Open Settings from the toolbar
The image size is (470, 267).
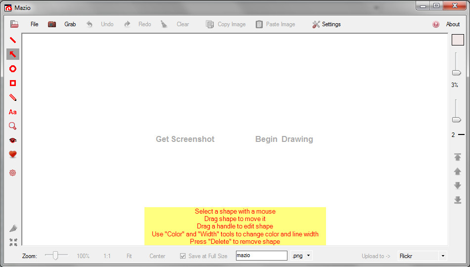coord(331,24)
